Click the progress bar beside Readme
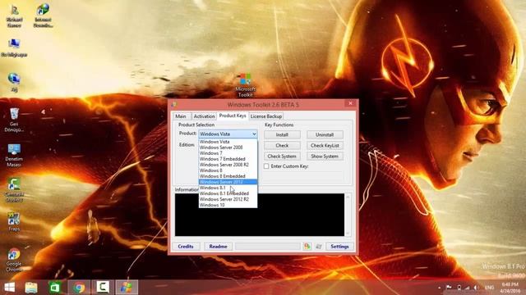The width and height of the screenshot is (526, 295). coord(267,247)
